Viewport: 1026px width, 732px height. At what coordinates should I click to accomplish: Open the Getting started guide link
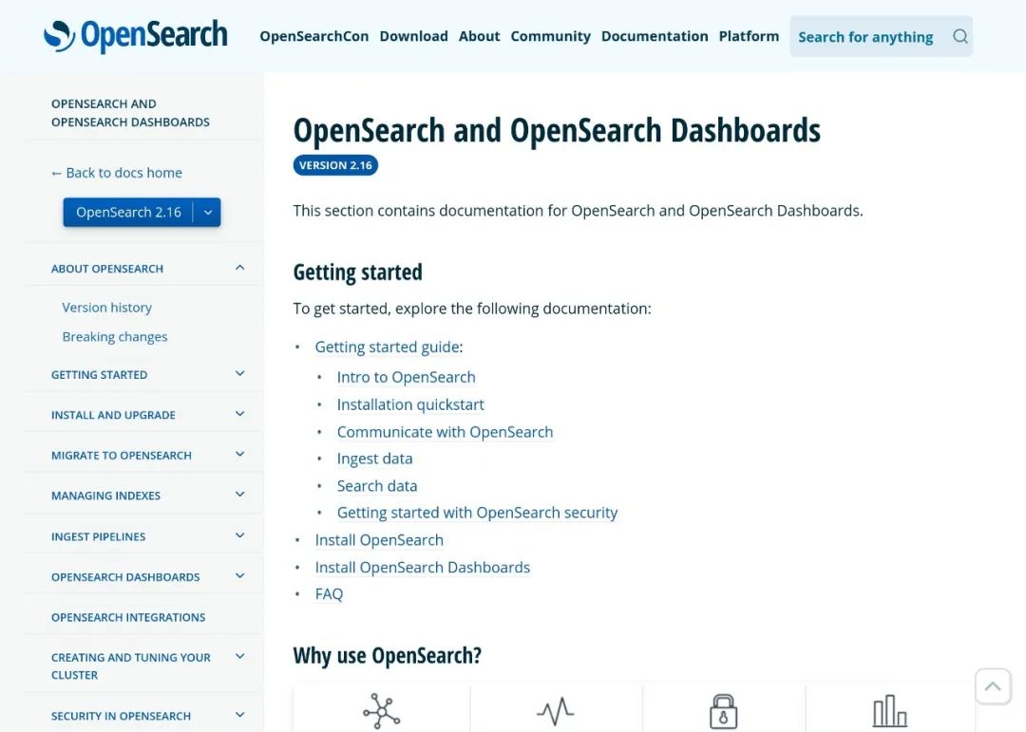point(387,347)
